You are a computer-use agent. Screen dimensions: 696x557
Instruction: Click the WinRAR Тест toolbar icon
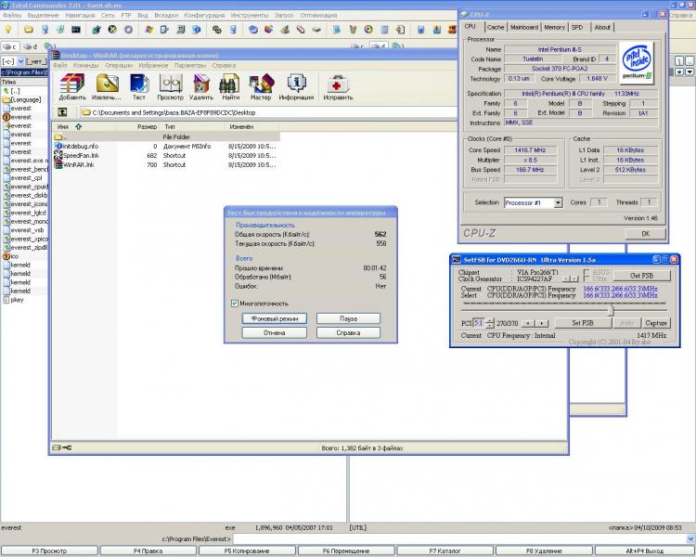pos(139,83)
